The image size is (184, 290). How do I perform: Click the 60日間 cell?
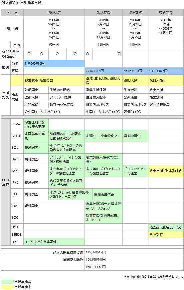54,45
